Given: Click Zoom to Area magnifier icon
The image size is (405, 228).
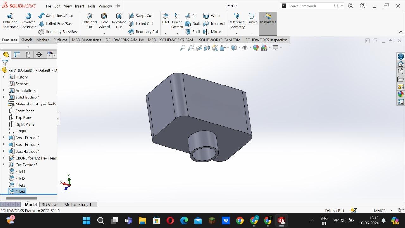Looking at the screenshot, I should pos(190,48).
